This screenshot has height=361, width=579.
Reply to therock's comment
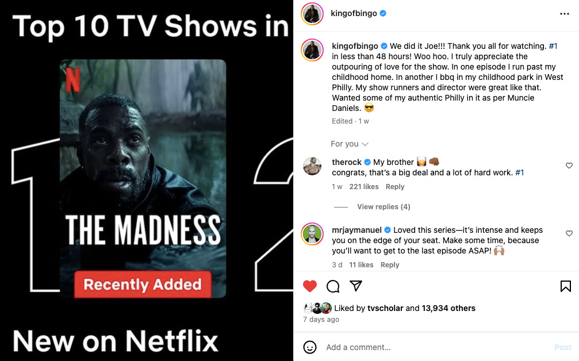tap(395, 187)
